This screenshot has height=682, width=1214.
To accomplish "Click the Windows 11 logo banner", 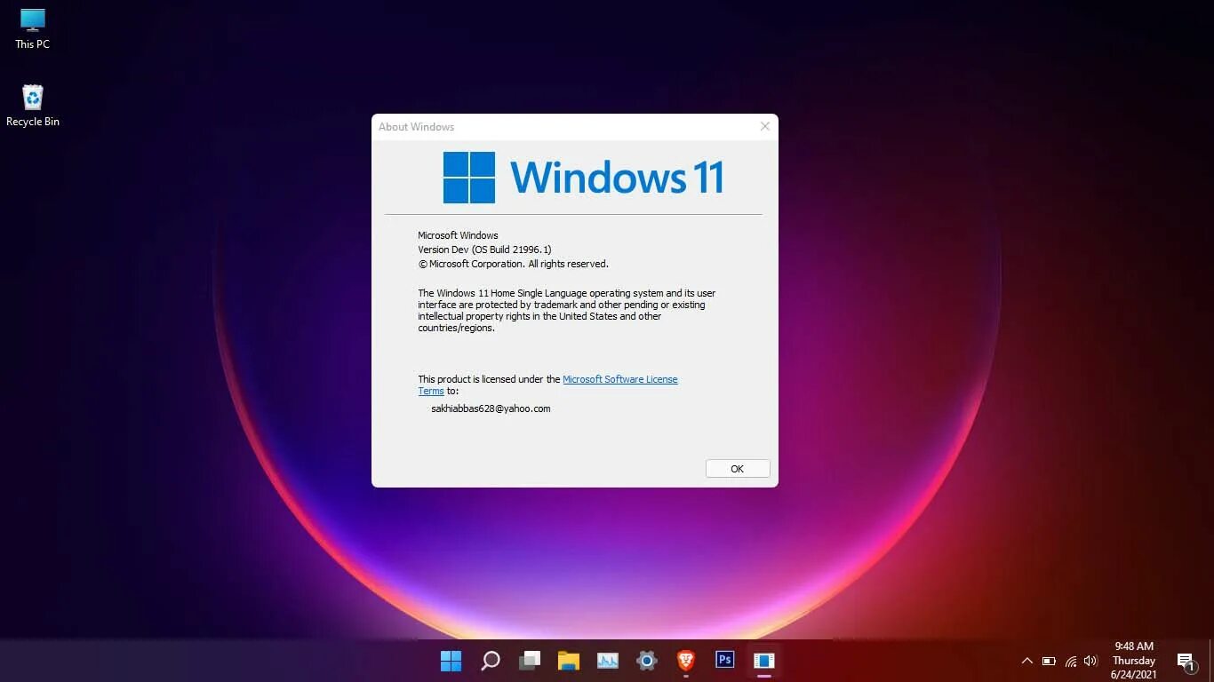I will (x=584, y=178).
